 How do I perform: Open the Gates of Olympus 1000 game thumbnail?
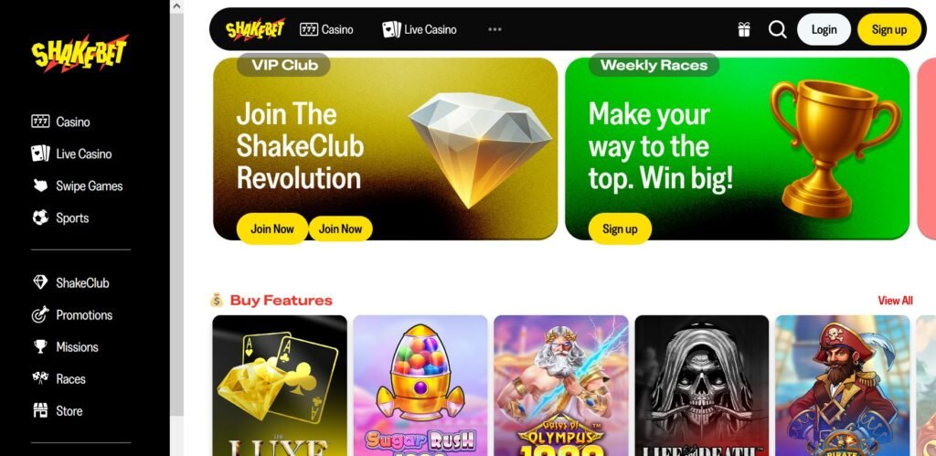pos(561,386)
